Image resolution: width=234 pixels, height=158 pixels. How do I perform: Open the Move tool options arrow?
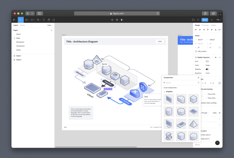(x=22, y=20)
